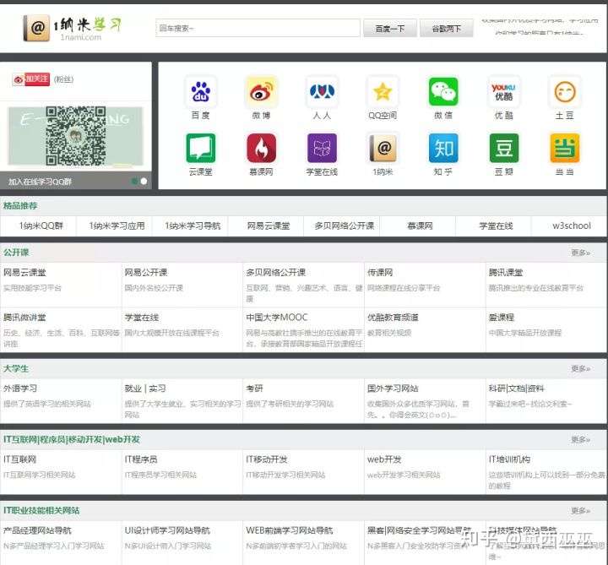608x565 pixels.
Task: Open the 1纳米学习导航 recommended tab
Action: pos(193,225)
